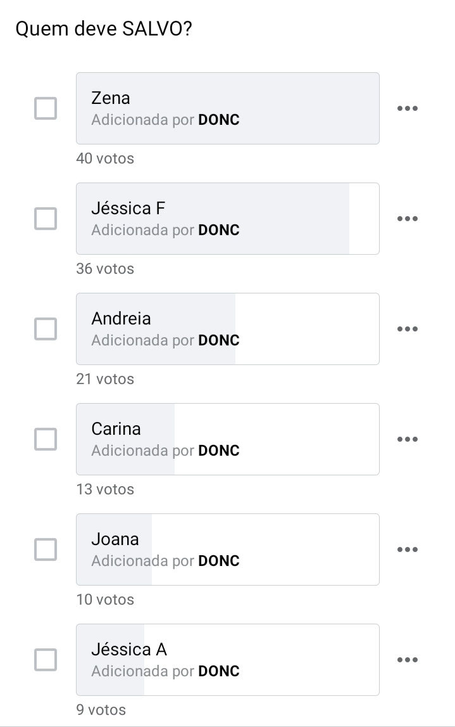Show who cast the 13 votos

(105, 489)
